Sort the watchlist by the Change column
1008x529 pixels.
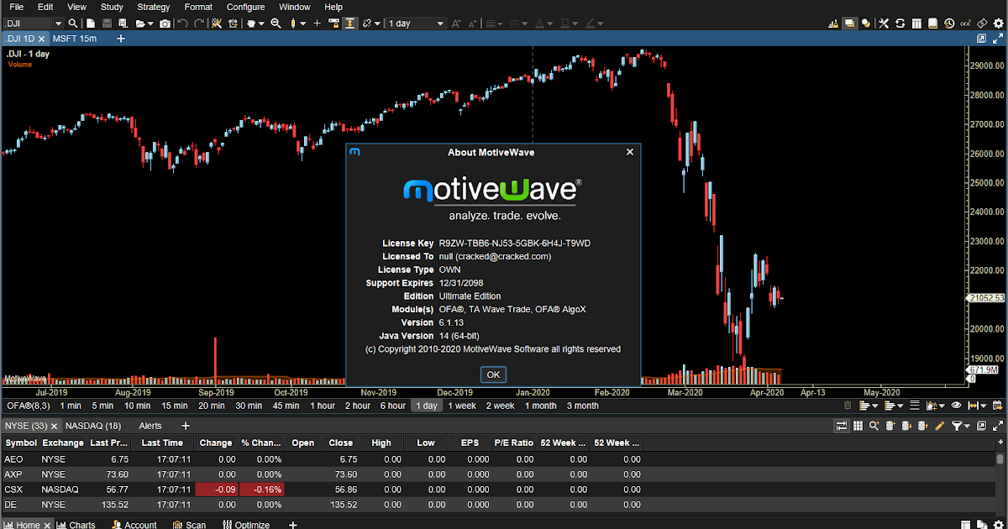[x=216, y=443]
